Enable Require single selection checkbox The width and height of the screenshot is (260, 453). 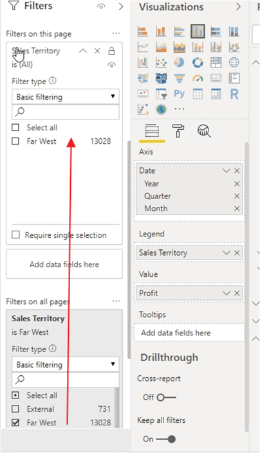click(x=15, y=235)
